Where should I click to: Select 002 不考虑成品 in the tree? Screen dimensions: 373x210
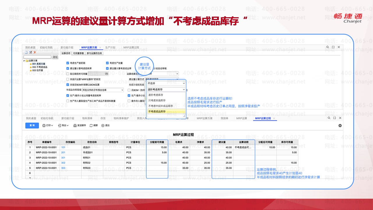(x=40, y=67)
